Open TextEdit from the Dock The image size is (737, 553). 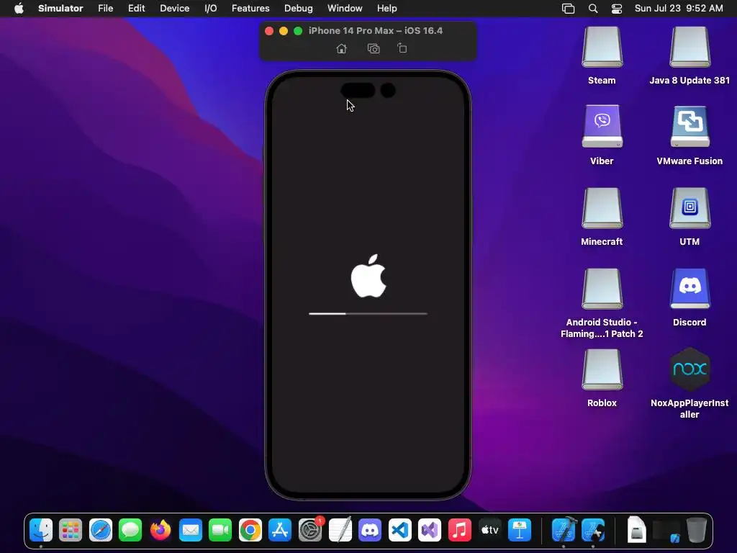coord(340,530)
